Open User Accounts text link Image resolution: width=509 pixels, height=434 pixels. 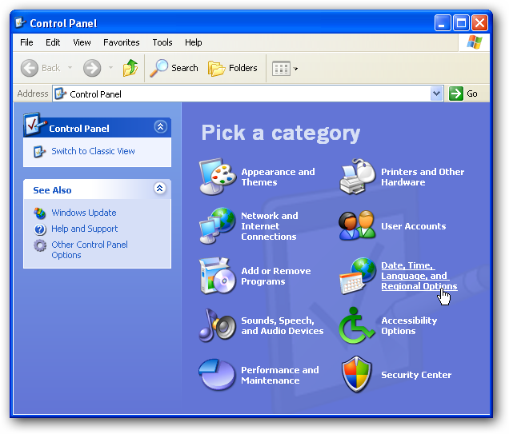click(413, 226)
